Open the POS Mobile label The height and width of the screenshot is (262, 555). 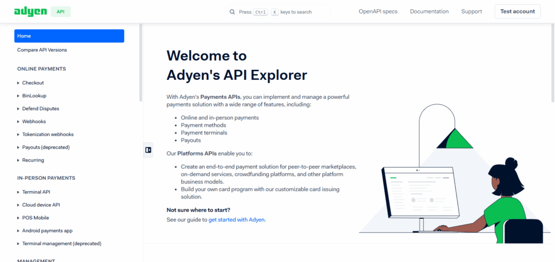click(36, 218)
